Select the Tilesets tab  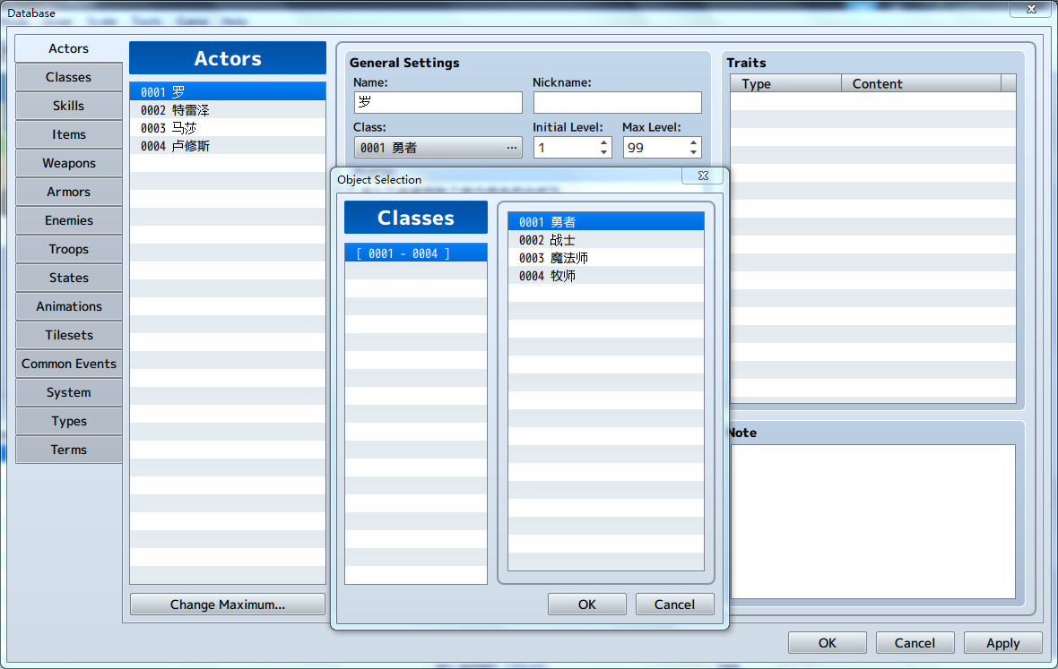pos(69,335)
